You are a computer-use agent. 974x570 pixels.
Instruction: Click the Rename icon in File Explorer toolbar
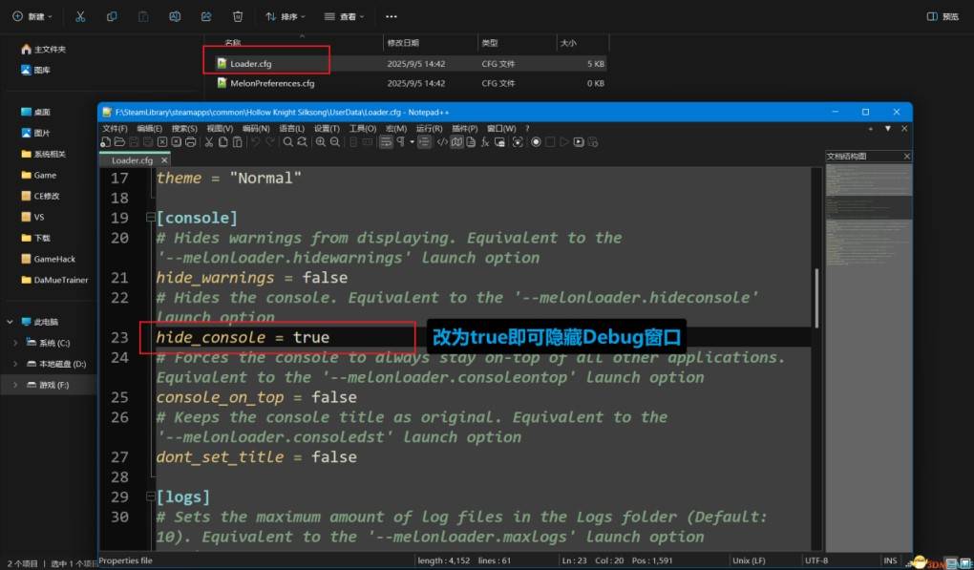click(175, 17)
